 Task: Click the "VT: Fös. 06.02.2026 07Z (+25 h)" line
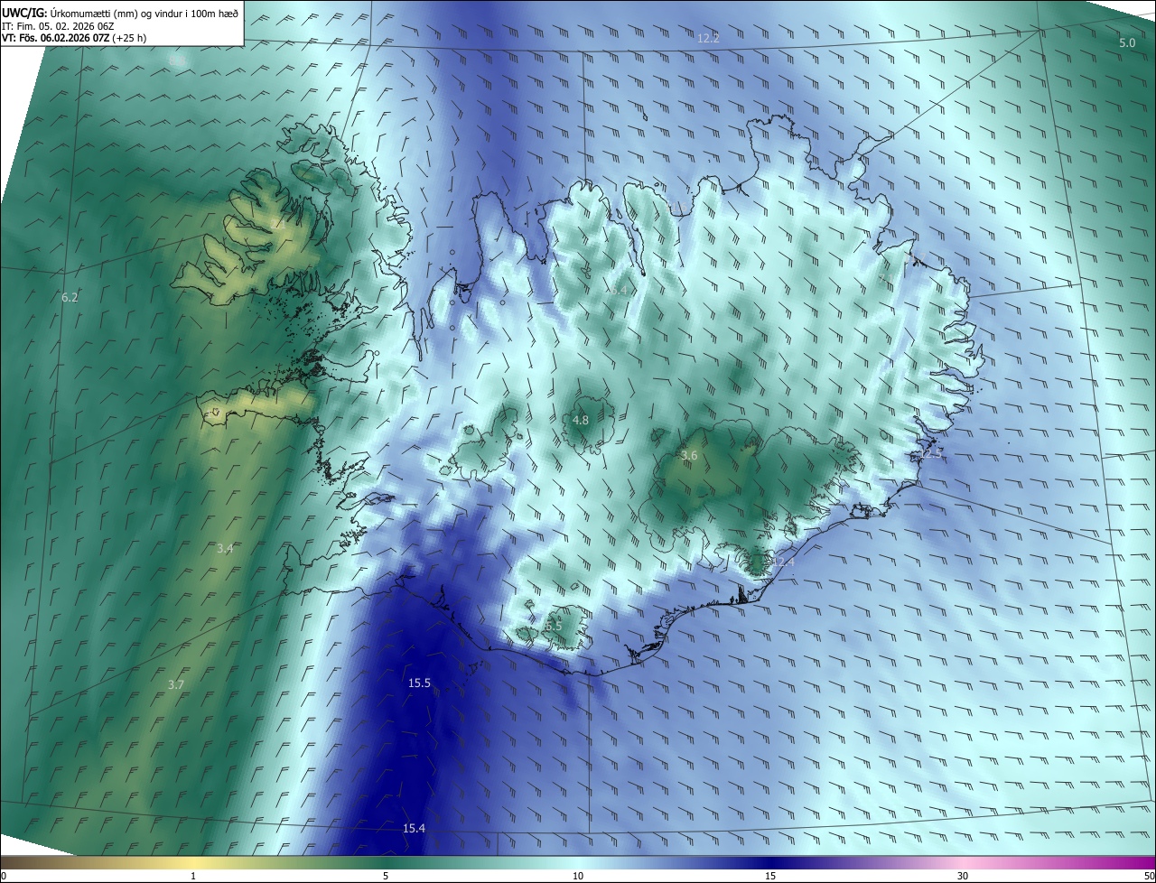click(x=75, y=38)
